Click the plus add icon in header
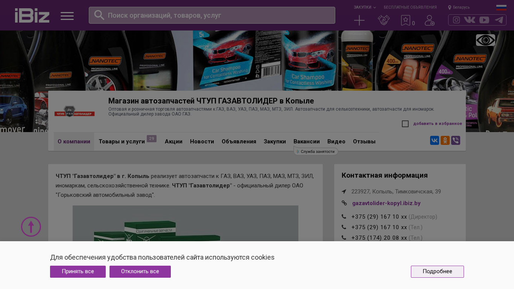514x289 pixels. pos(359,20)
